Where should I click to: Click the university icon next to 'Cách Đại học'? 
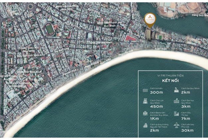coord(176,101)
